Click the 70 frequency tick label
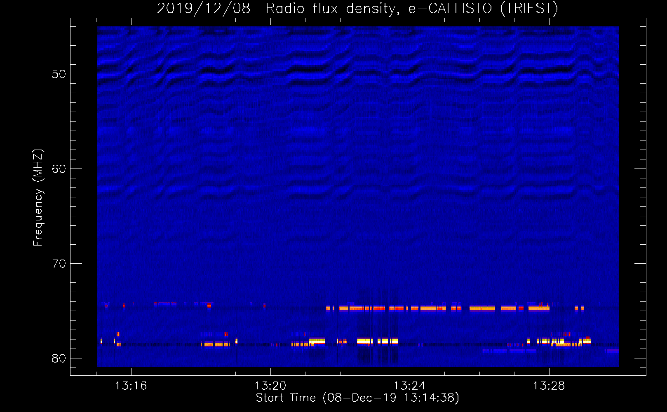 tap(59, 264)
